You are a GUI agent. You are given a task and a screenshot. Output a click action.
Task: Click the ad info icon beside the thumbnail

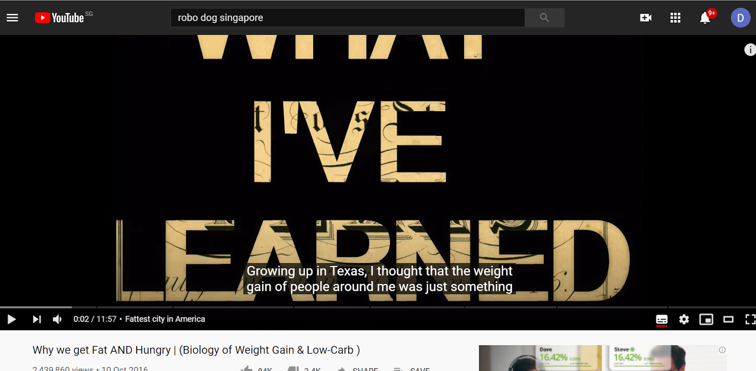coord(722,350)
